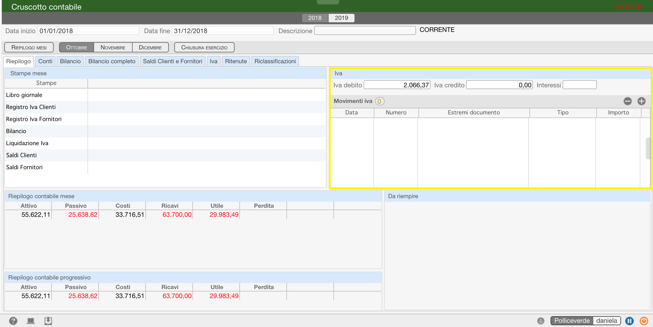Click the gray status circle icon

pyautogui.click(x=541, y=321)
